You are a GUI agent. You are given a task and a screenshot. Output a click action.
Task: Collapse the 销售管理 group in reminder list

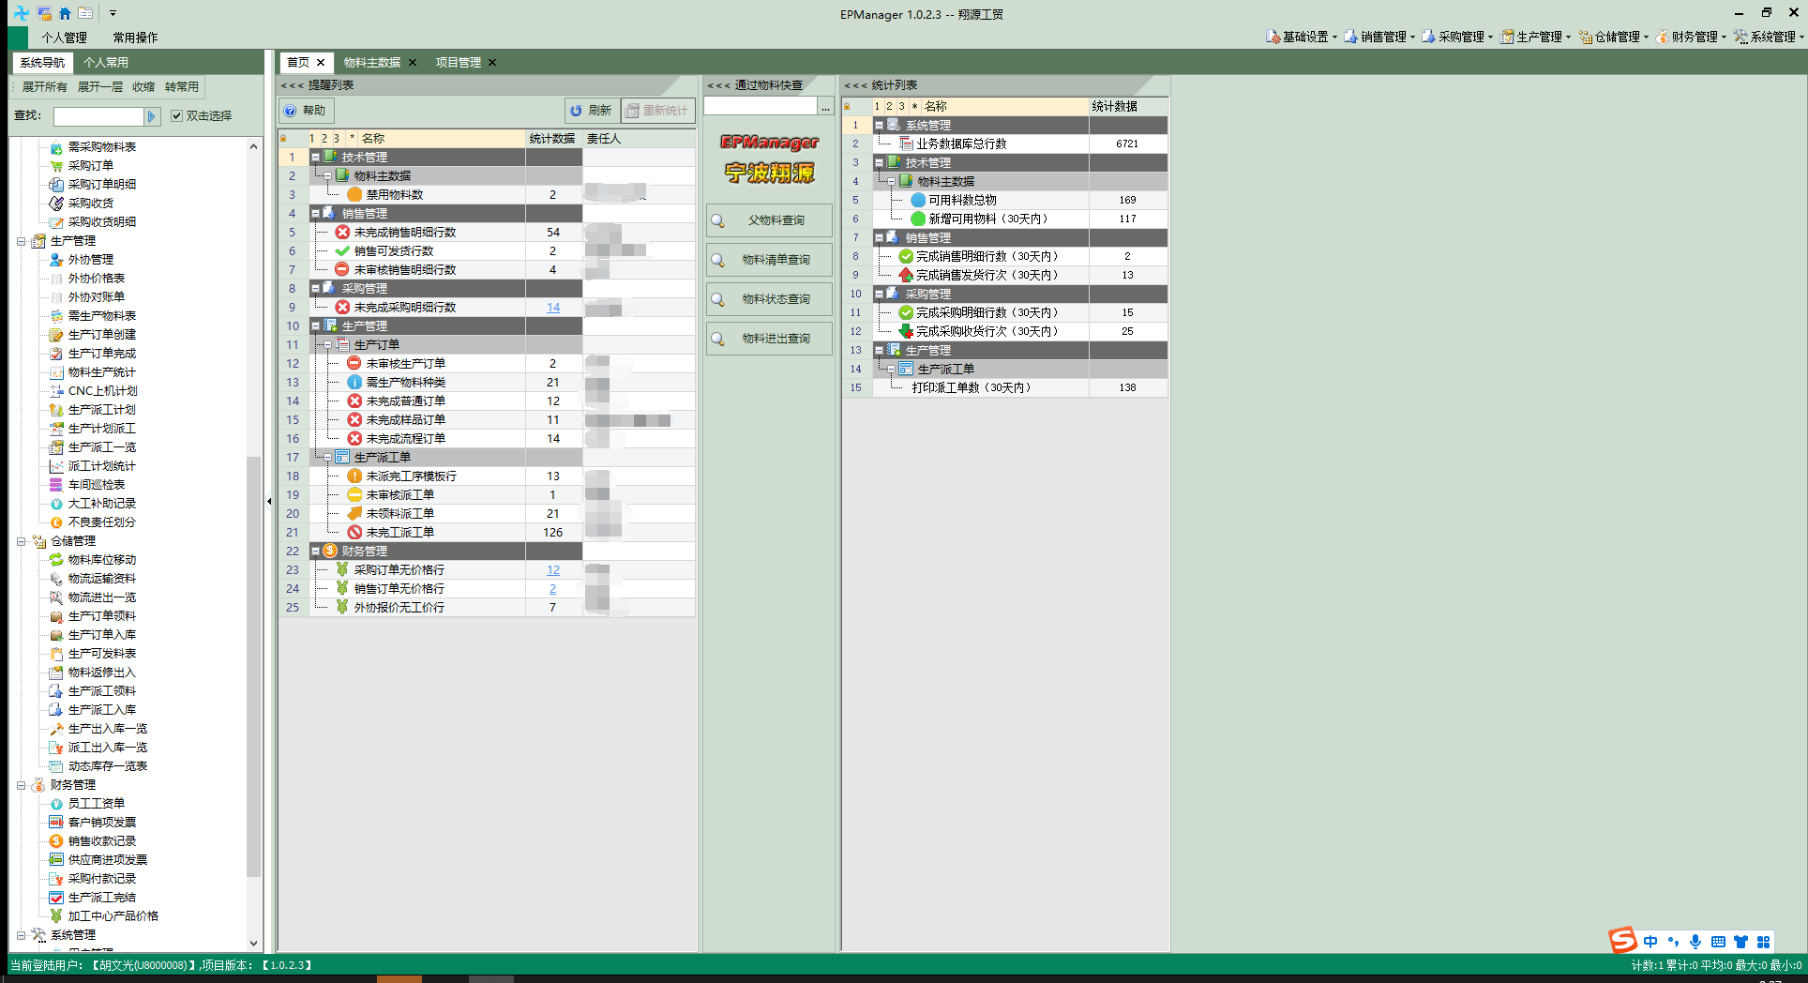point(315,214)
